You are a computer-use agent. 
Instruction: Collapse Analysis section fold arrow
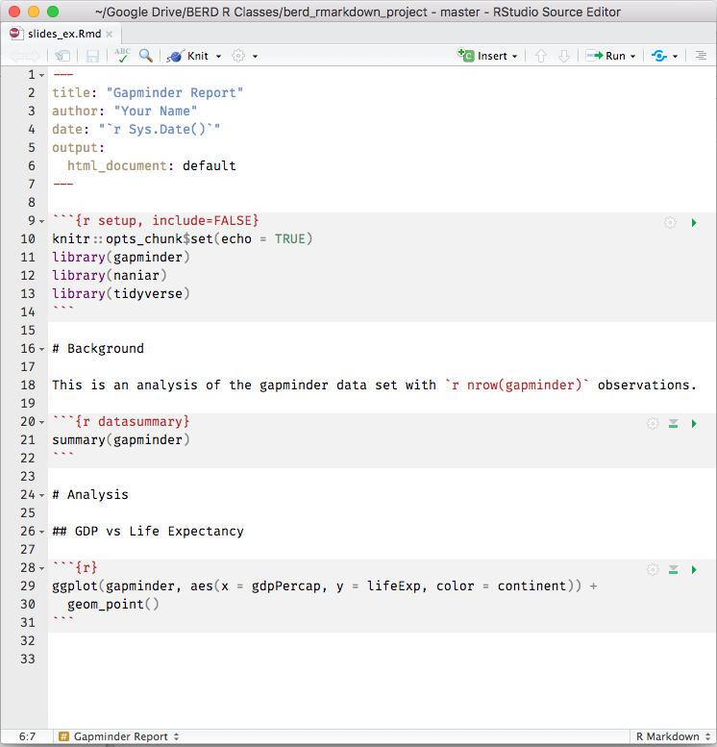(x=42, y=495)
